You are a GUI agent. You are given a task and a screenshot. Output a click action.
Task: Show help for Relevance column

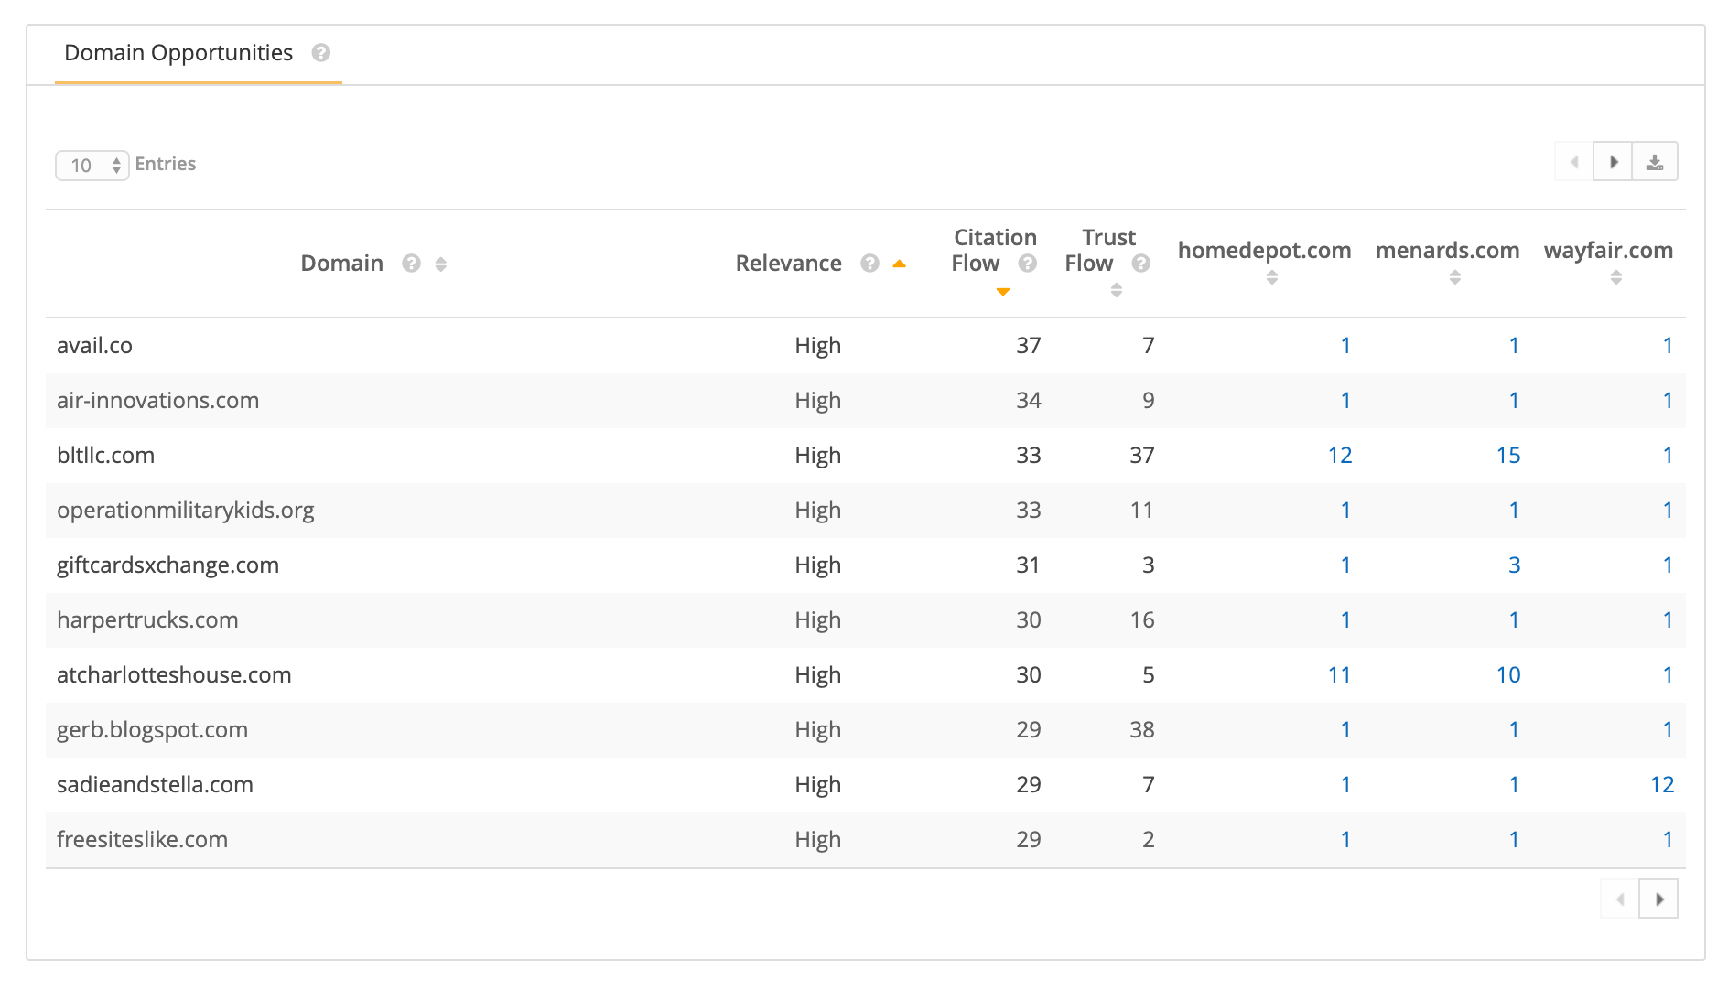pyautogui.click(x=869, y=264)
